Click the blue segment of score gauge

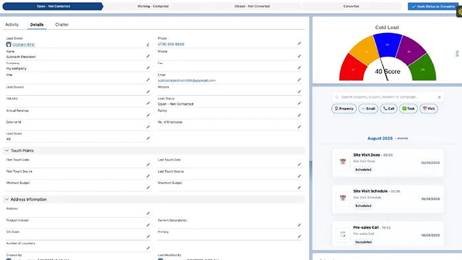point(387,45)
